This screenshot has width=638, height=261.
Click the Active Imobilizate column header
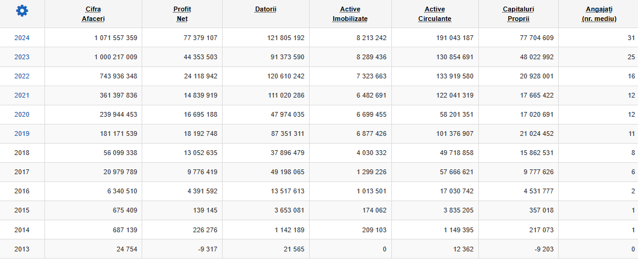350,14
